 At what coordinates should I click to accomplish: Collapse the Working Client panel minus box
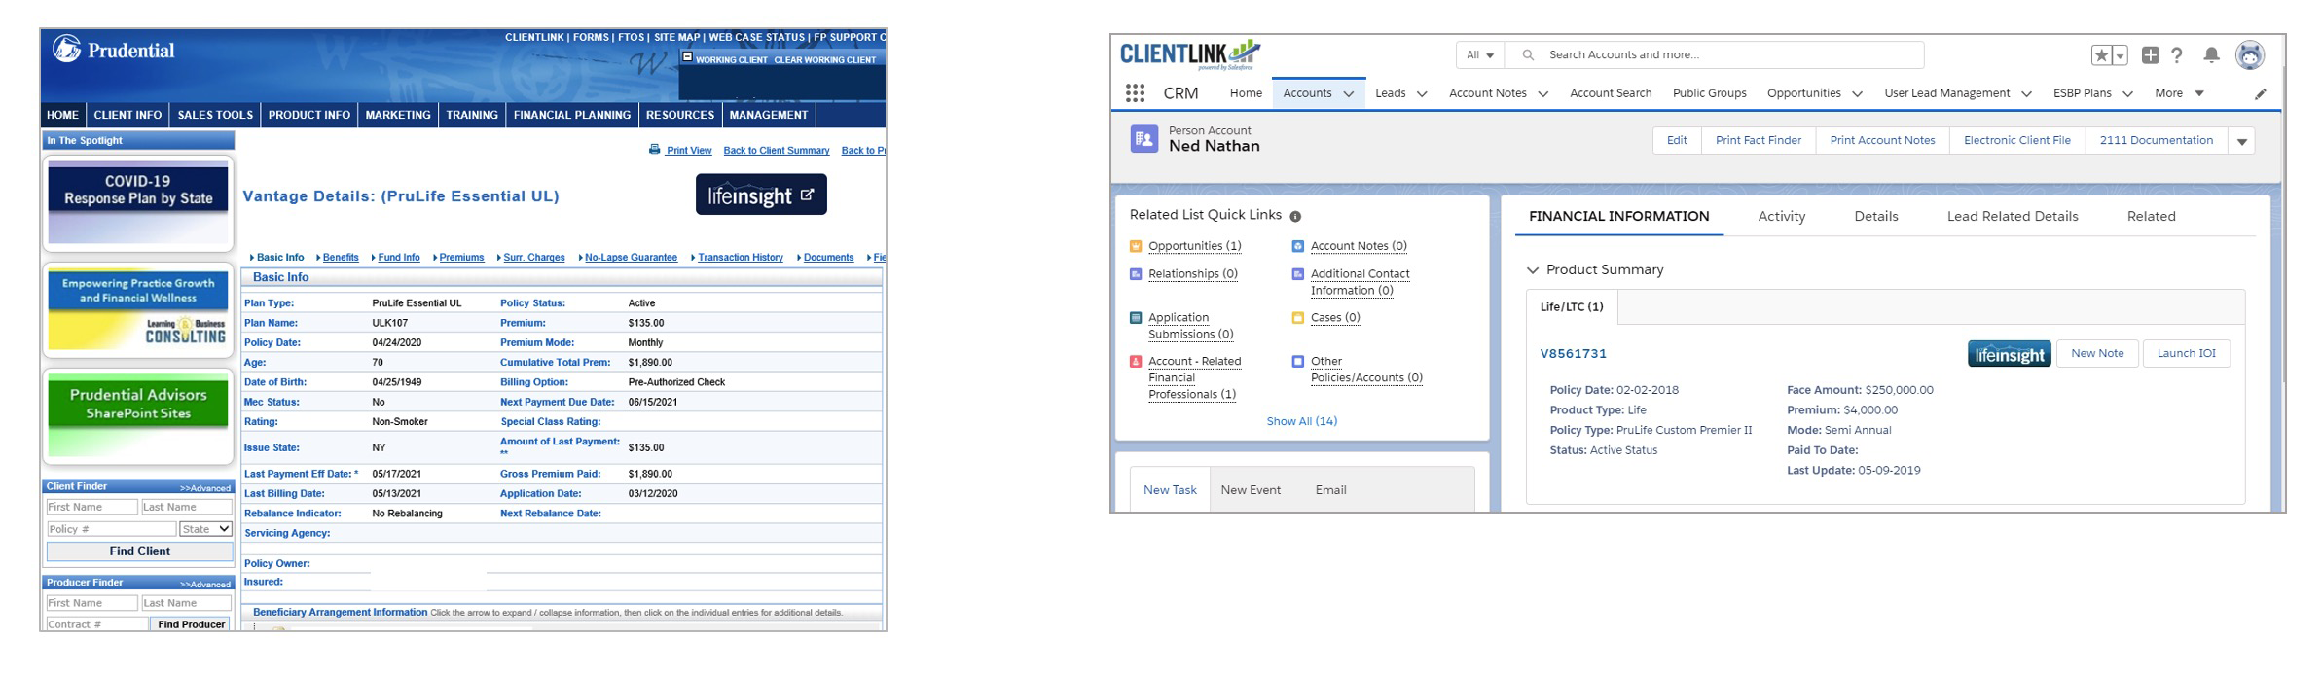tap(687, 57)
